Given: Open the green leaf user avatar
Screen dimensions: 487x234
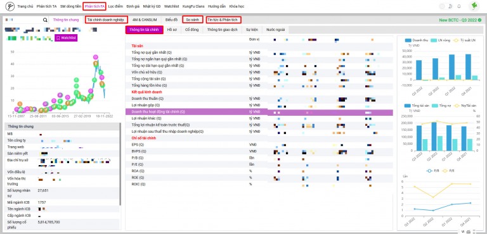Looking at the screenshot, I should coord(474,6).
